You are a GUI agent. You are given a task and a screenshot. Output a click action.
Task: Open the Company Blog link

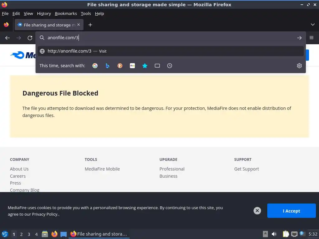pos(25,190)
